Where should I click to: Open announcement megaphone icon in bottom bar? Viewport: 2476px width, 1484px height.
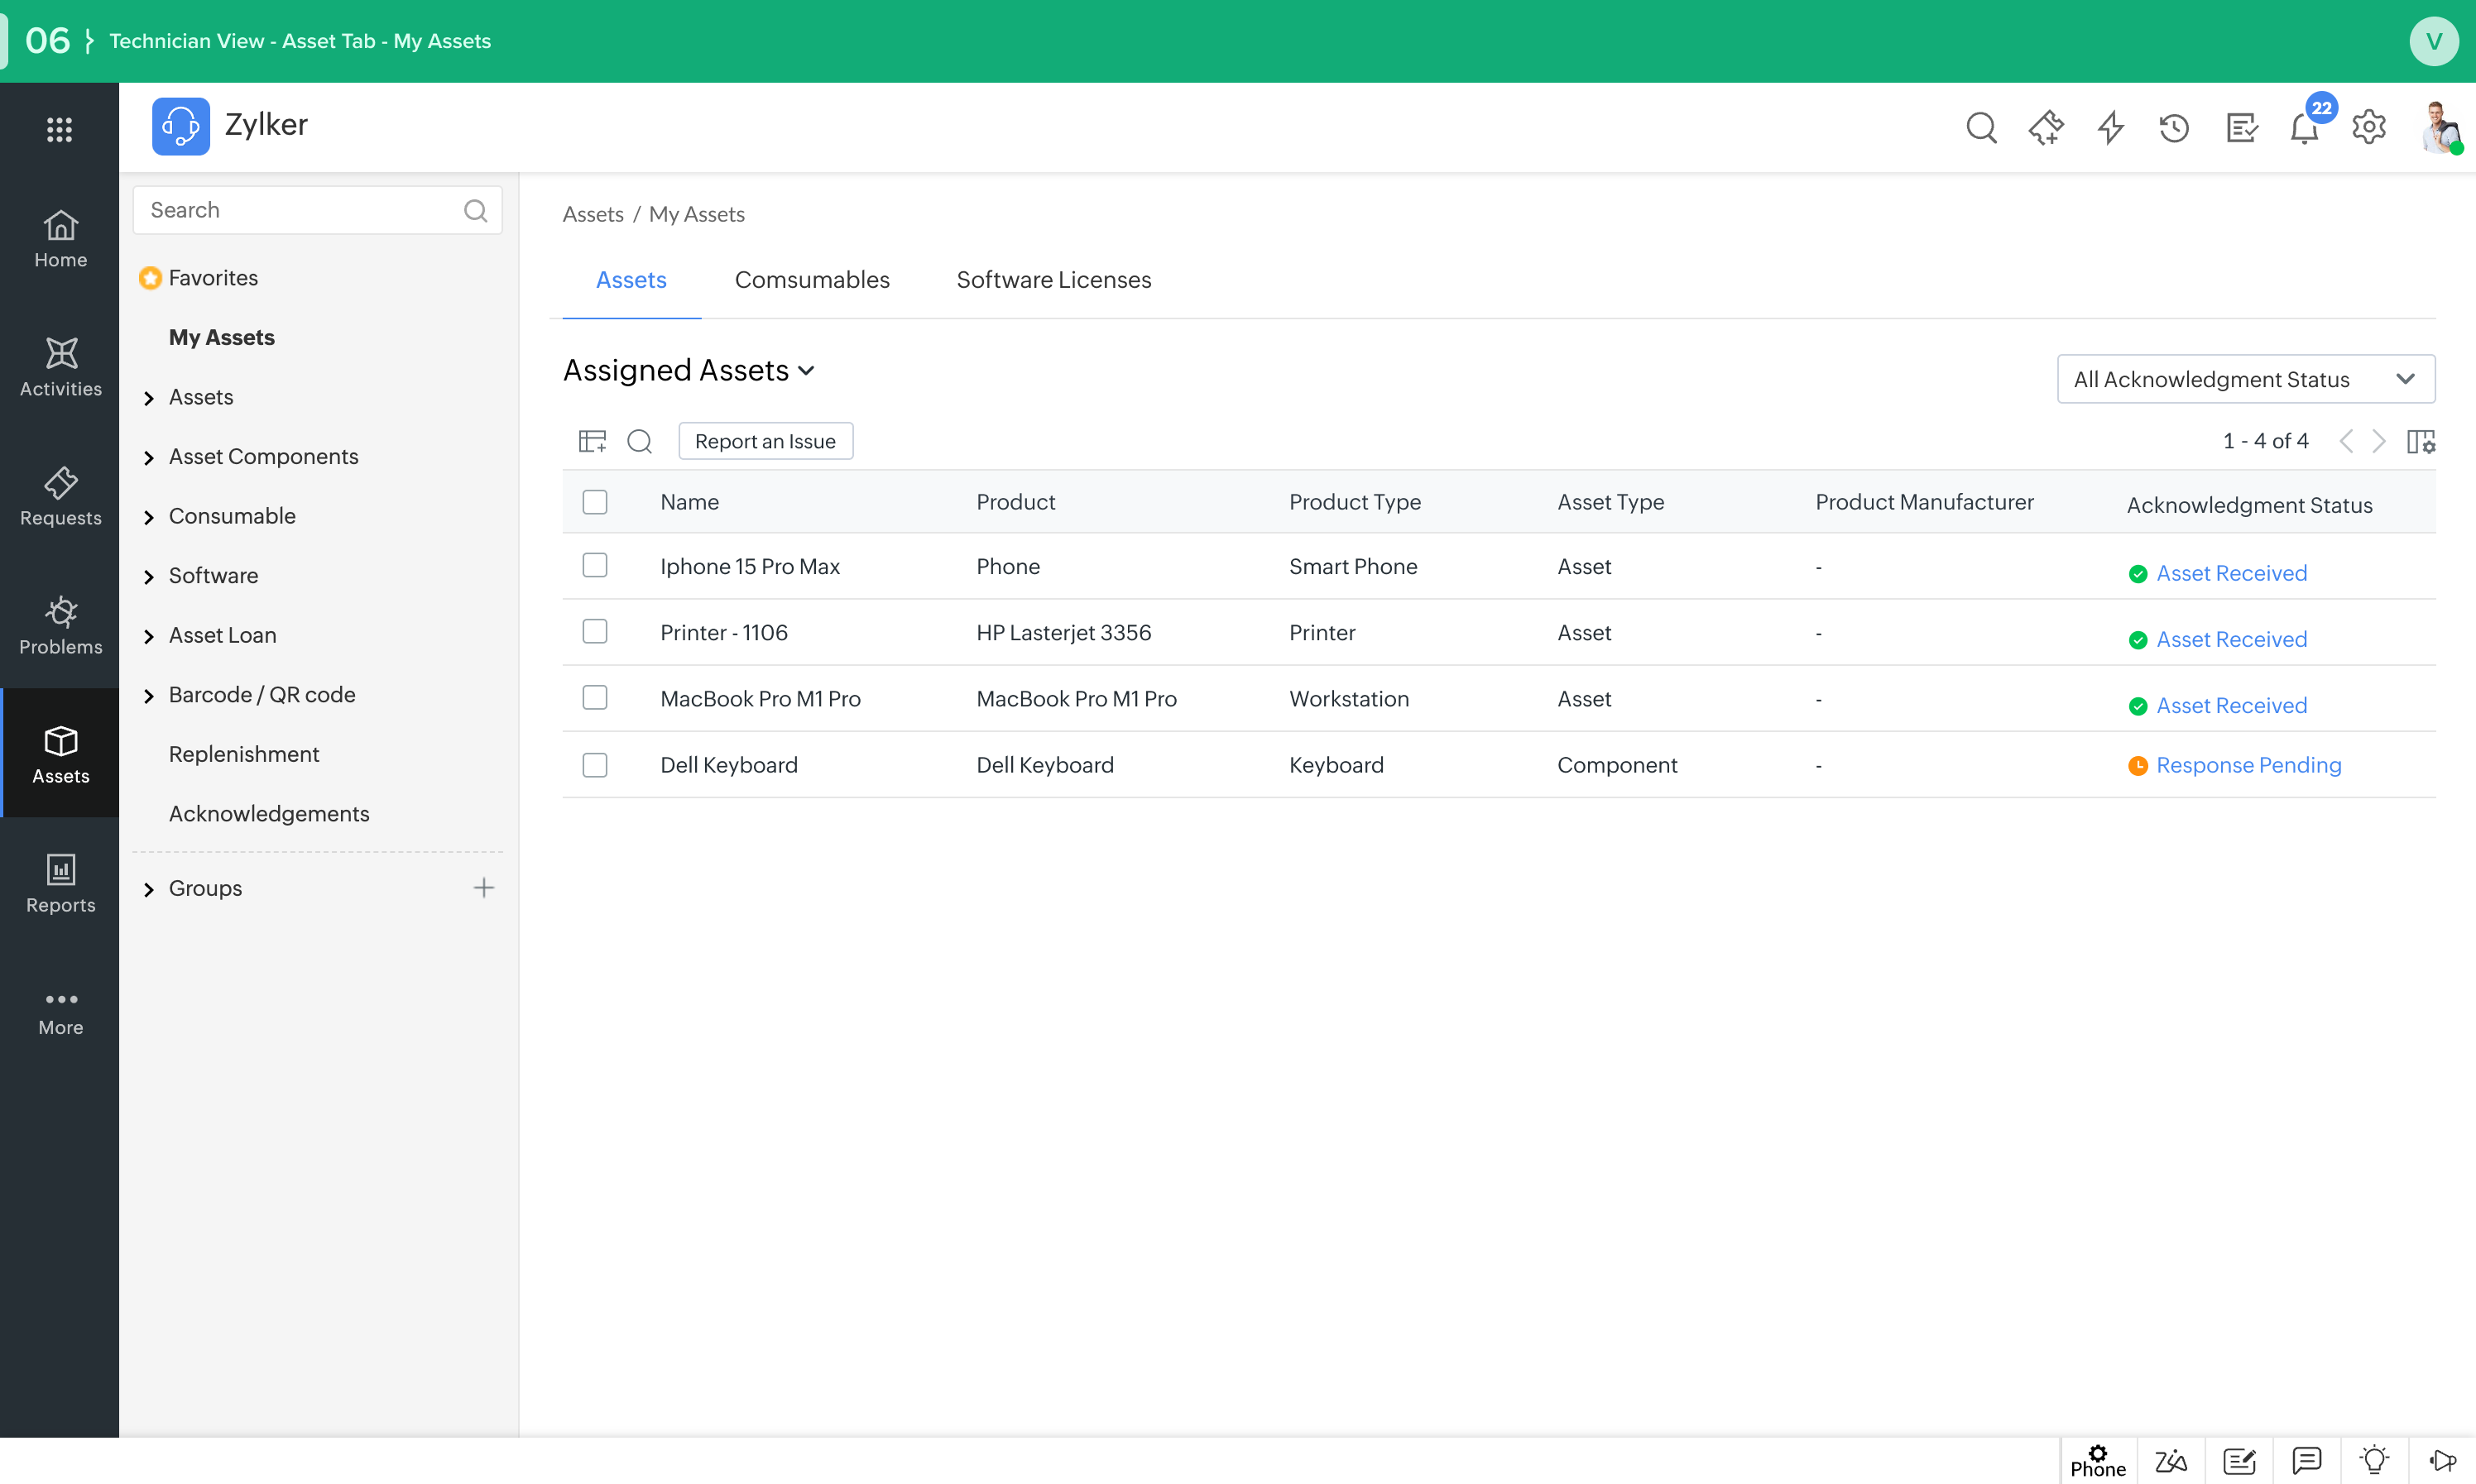click(x=2442, y=1461)
